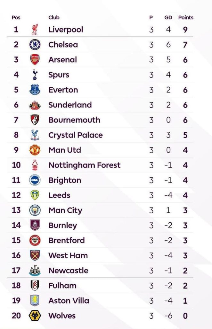Click the Wolves wolf-head badge
This screenshot has height=329, width=212.
[35, 316]
